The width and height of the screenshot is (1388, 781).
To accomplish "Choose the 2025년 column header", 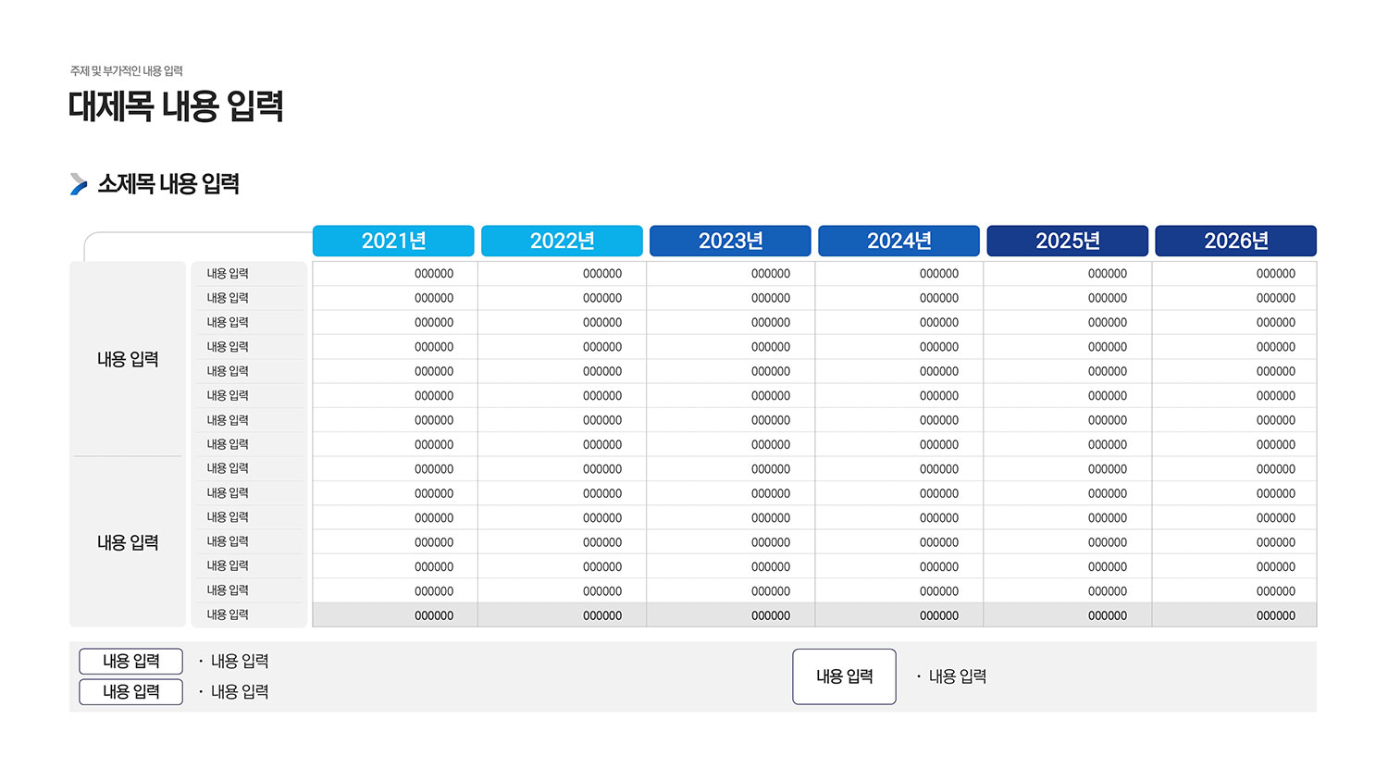I will click(x=1067, y=241).
